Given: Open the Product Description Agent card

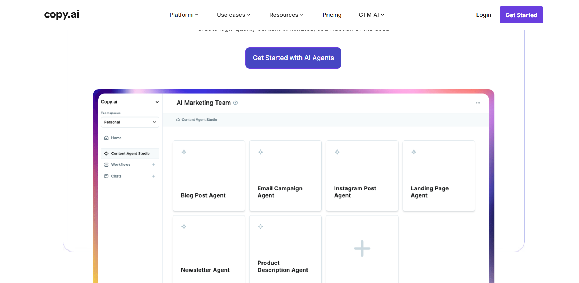Looking at the screenshot, I should coord(285,249).
